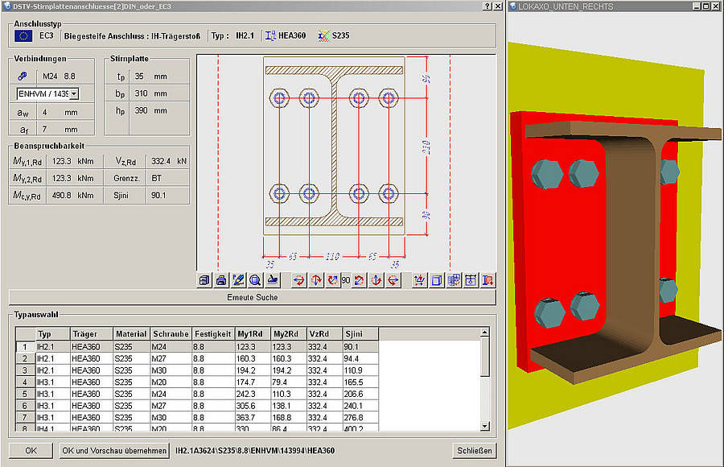Click the print preview icon
The height and width of the screenshot is (467, 724).
coord(220,279)
